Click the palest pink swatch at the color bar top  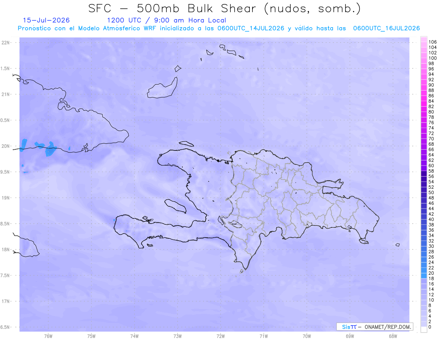[423, 39]
